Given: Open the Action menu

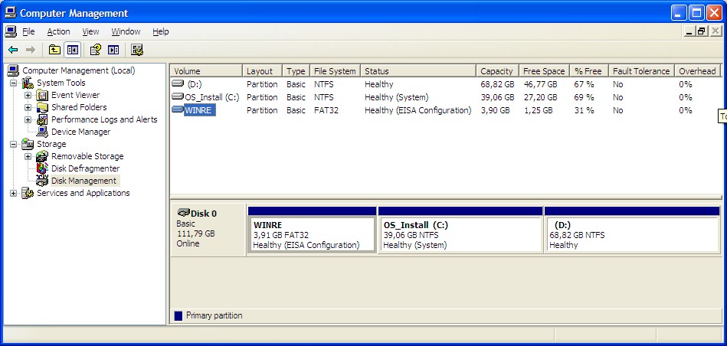Looking at the screenshot, I should tap(58, 31).
